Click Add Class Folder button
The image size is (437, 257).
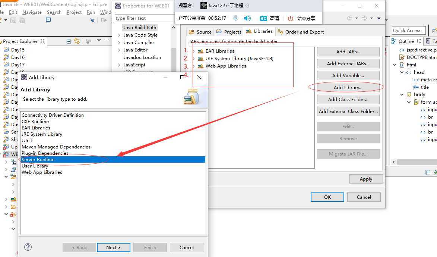tap(348, 99)
